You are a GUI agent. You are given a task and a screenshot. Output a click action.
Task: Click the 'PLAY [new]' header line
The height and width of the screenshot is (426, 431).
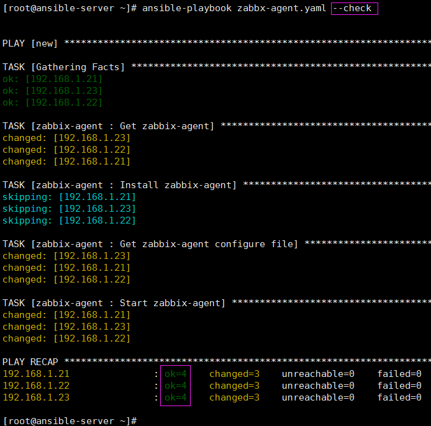[30, 43]
